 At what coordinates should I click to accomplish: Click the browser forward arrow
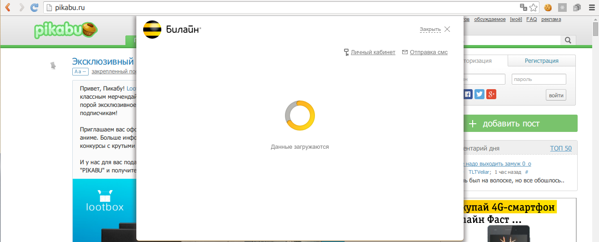[21, 7]
